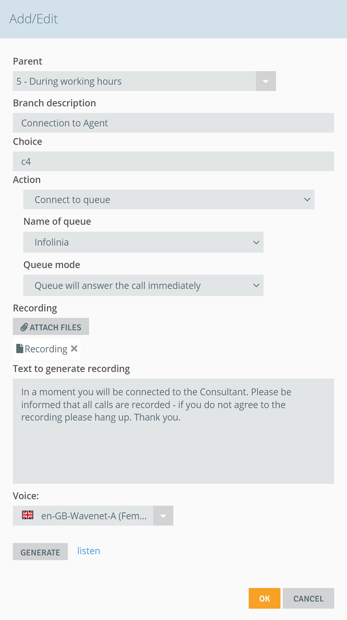The image size is (347, 620).
Task: Click the ATTACH FILES button
Action: [x=51, y=327]
